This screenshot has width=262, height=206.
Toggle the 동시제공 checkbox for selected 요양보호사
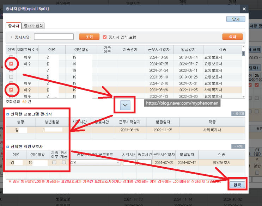click(x=64, y=162)
